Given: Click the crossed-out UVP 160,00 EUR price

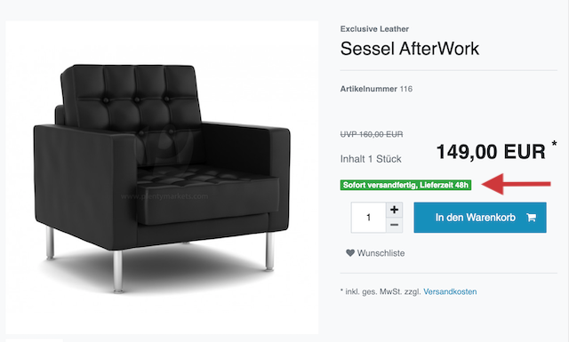Looking at the screenshot, I should pos(372,134).
